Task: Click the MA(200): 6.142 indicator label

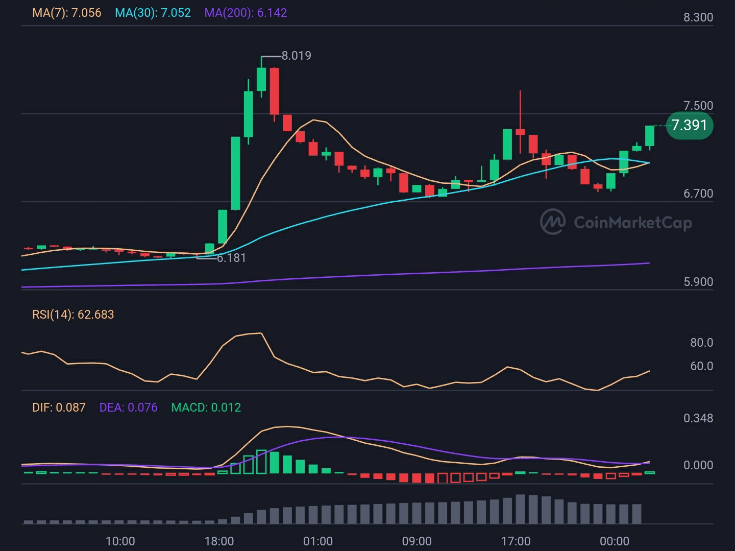Action: [246, 13]
